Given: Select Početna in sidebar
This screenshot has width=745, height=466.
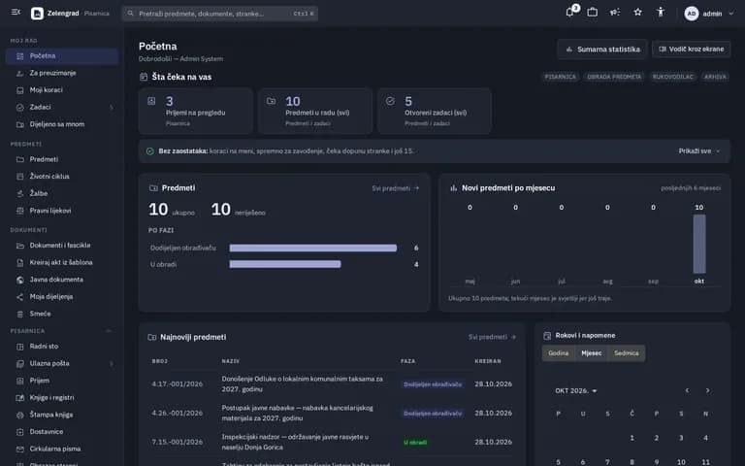Looking at the screenshot, I should coord(62,56).
